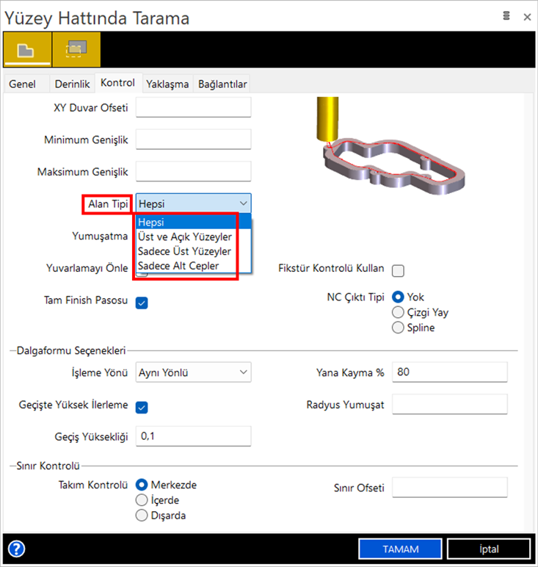This screenshot has width=538, height=567.
Task: Choose Sadece Alt Cepler option
Action: click(x=193, y=266)
